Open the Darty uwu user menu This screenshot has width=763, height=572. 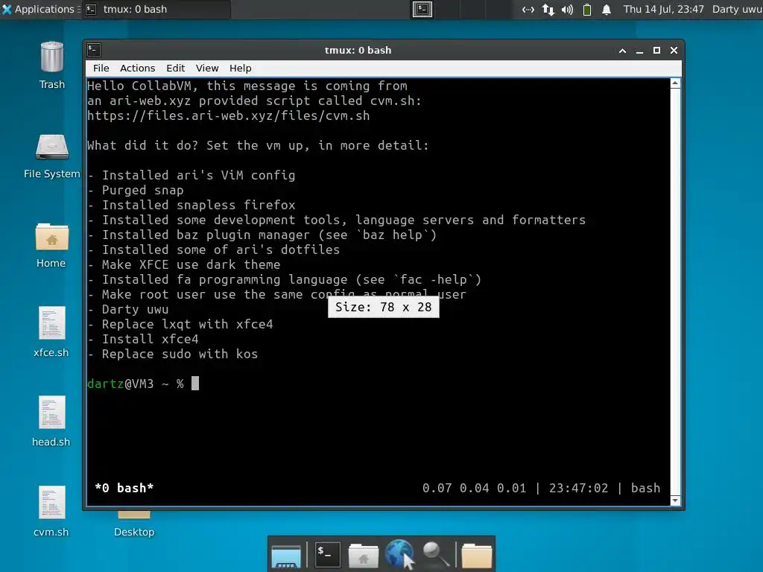pyautogui.click(x=737, y=9)
